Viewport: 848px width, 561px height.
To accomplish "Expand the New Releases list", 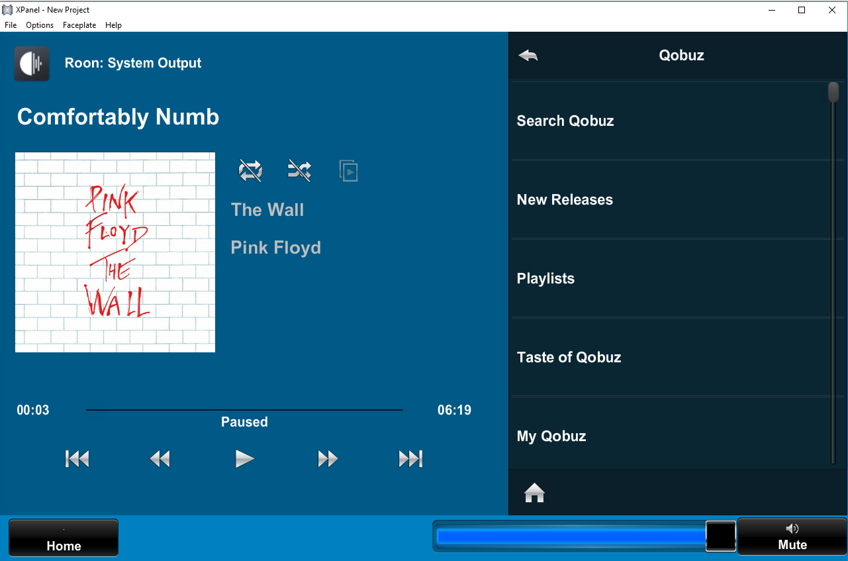I will [x=669, y=199].
